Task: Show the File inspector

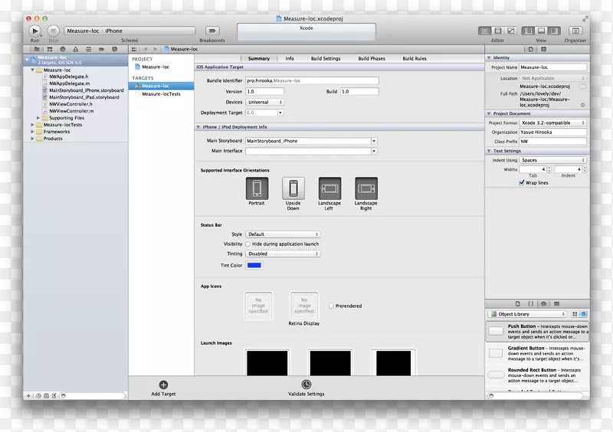Action: click(x=530, y=49)
